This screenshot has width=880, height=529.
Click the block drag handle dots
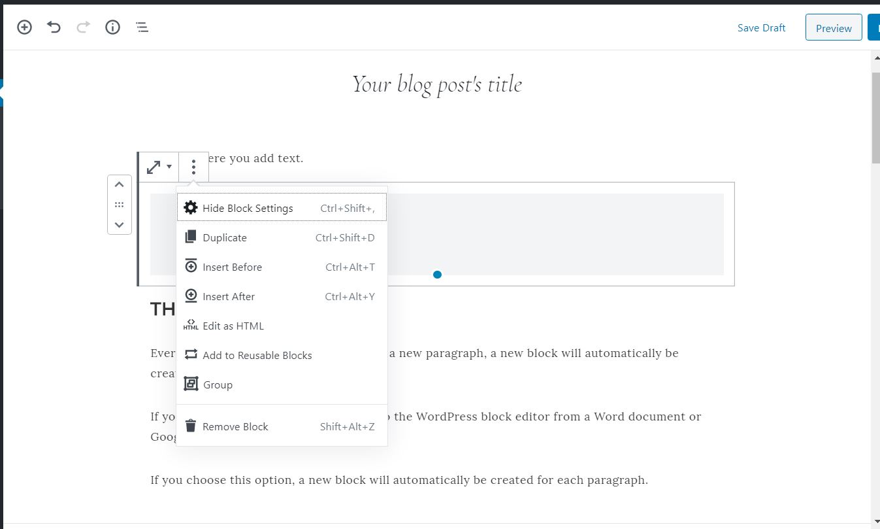pos(119,205)
